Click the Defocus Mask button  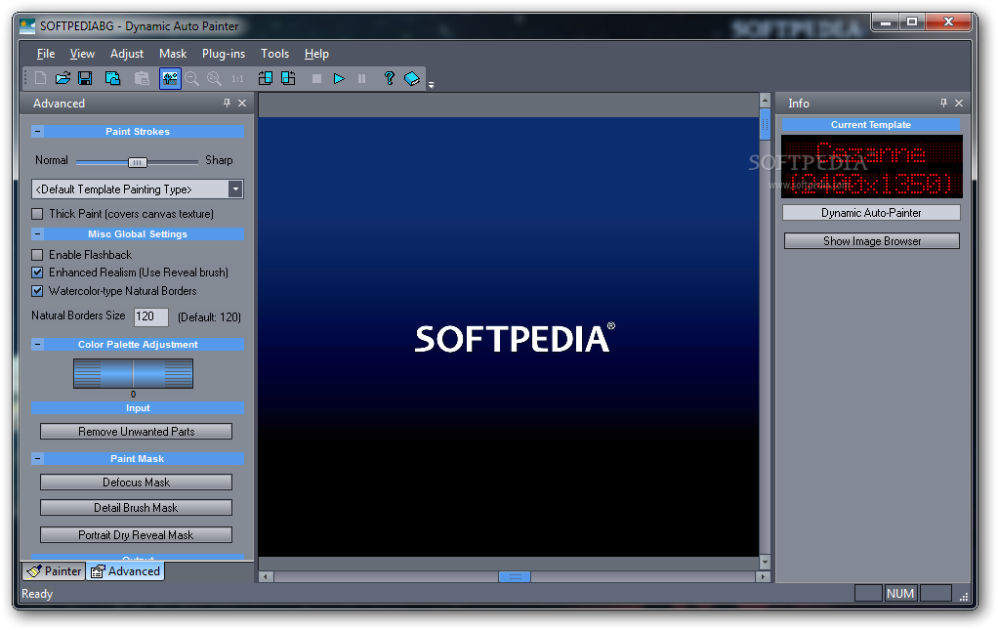point(136,483)
